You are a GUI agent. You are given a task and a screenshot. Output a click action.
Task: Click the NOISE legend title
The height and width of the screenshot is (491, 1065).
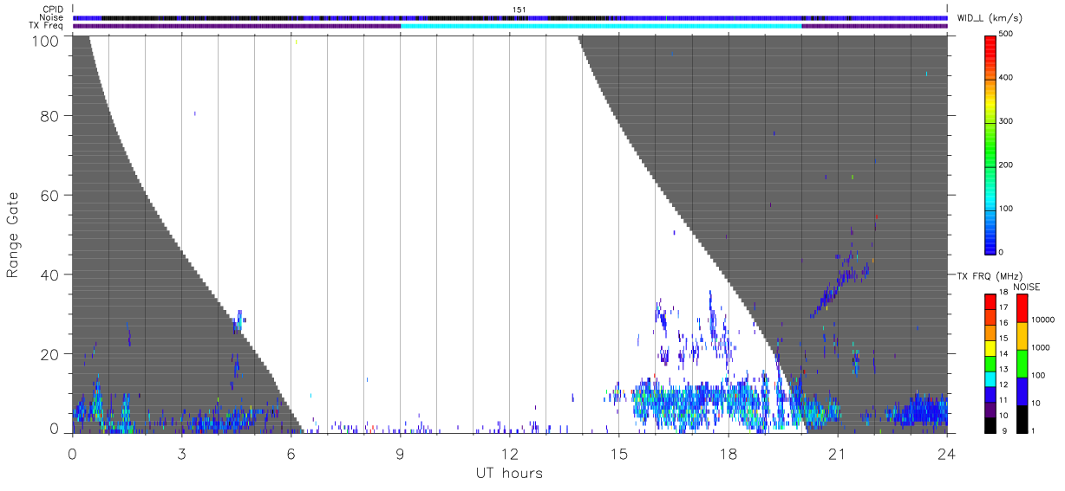point(1026,287)
